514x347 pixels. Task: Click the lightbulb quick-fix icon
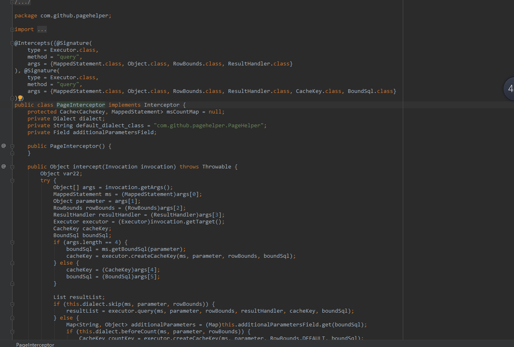click(x=21, y=98)
